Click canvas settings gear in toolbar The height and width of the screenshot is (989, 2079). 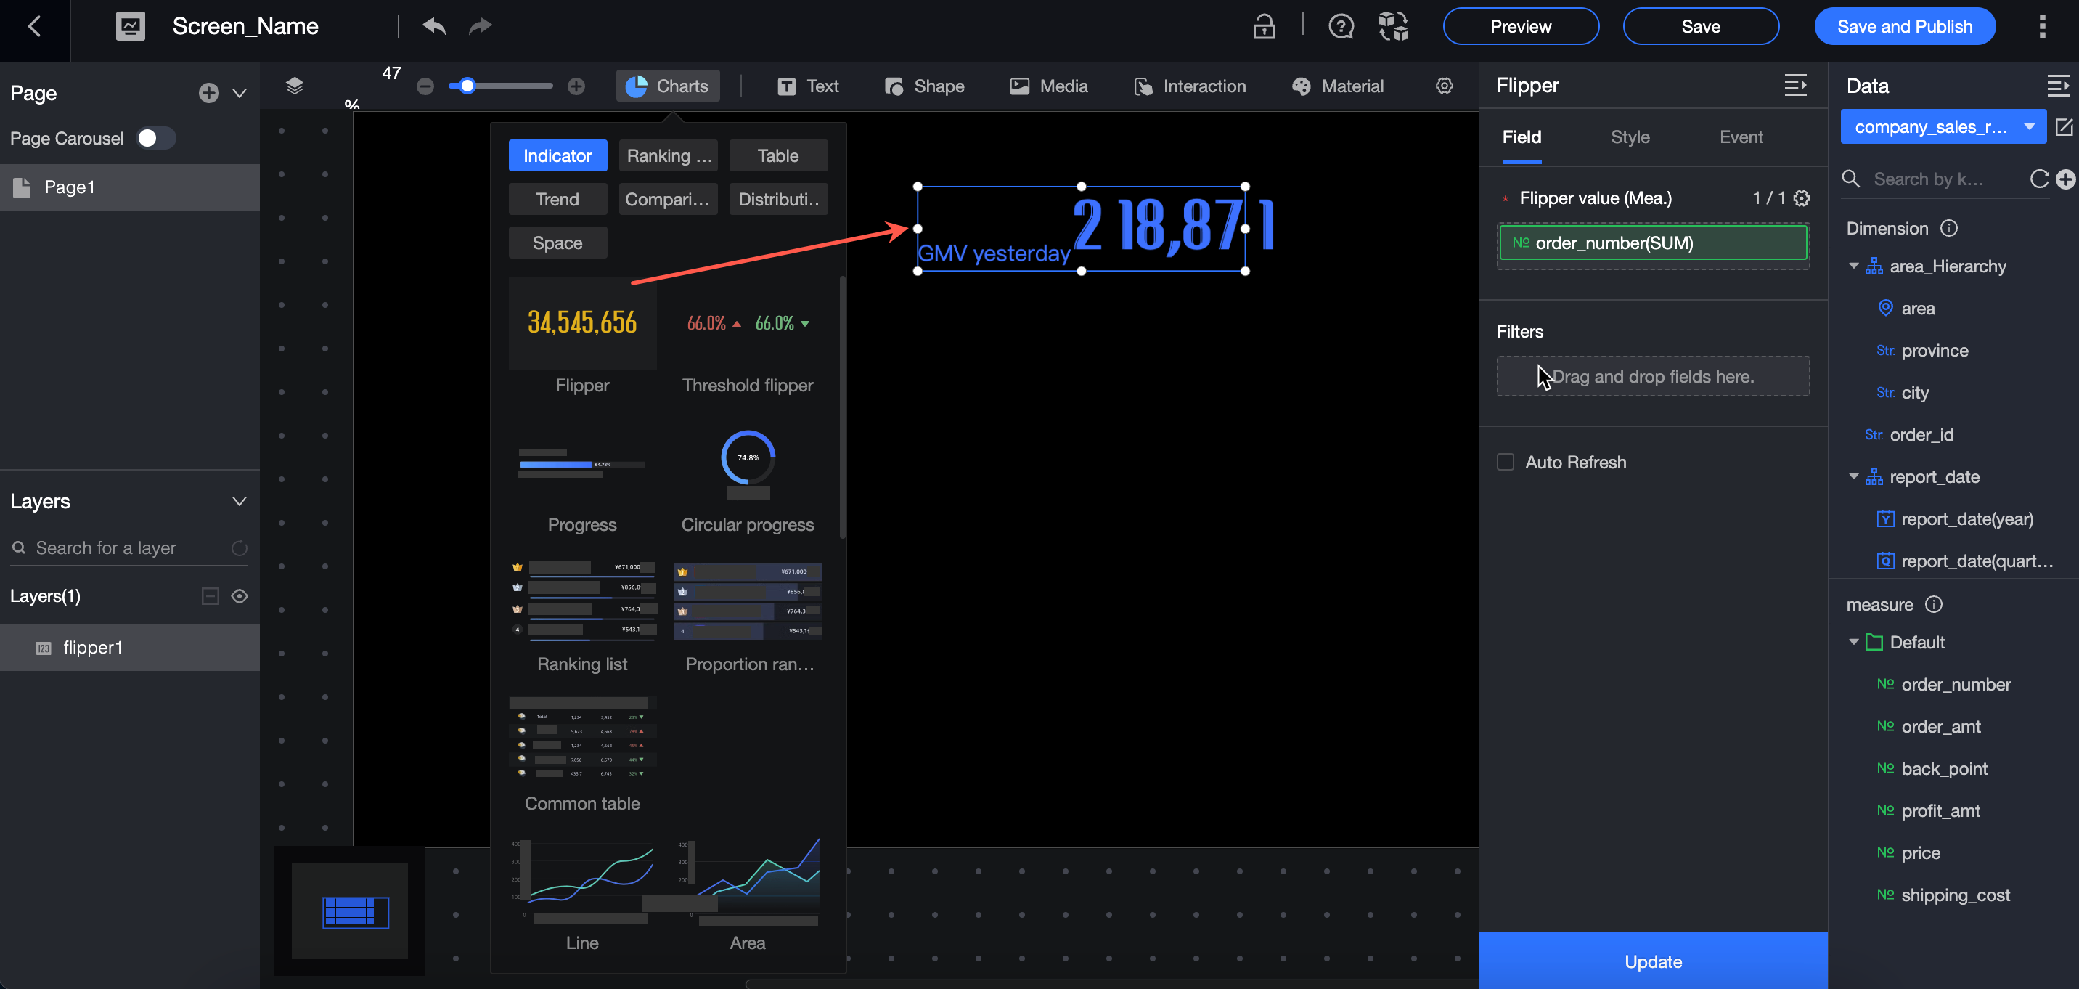tap(1444, 86)
